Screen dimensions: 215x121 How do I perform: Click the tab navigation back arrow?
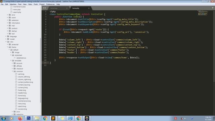44,8
